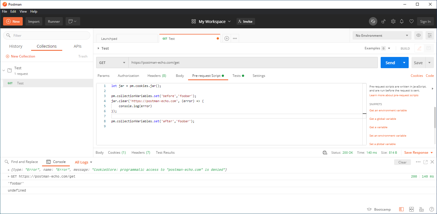Click the two-pane layout icon bottom right
Viewport: 437px width, 214px height.
click(411, 209)
